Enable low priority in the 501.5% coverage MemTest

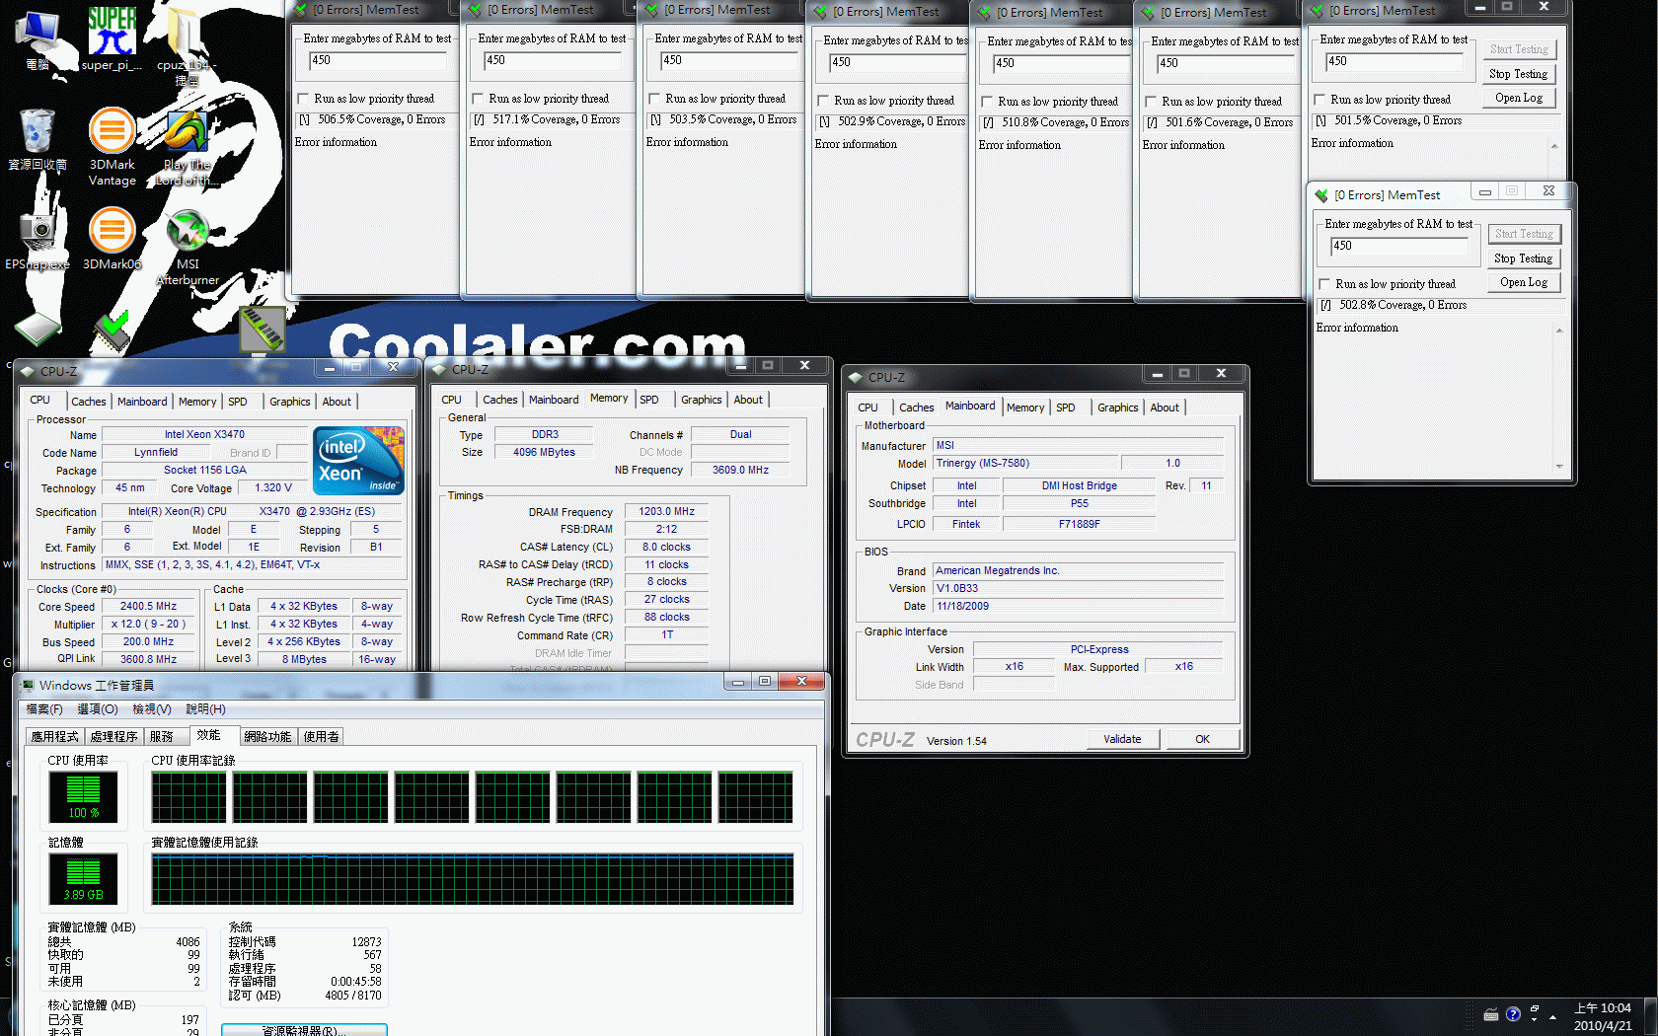1319,100
